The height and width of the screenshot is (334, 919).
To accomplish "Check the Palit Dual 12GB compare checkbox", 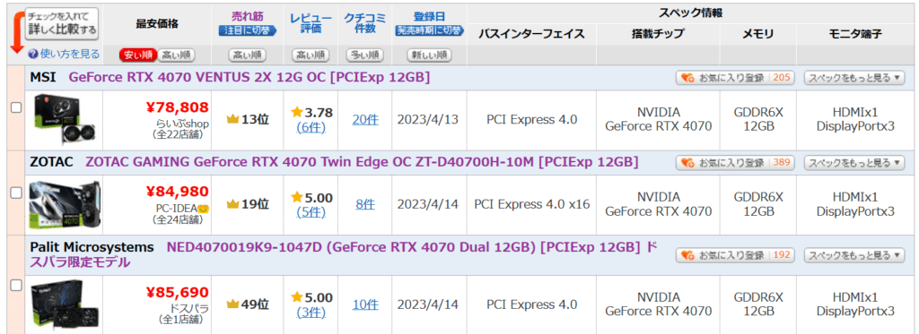I will click(16, 285).
